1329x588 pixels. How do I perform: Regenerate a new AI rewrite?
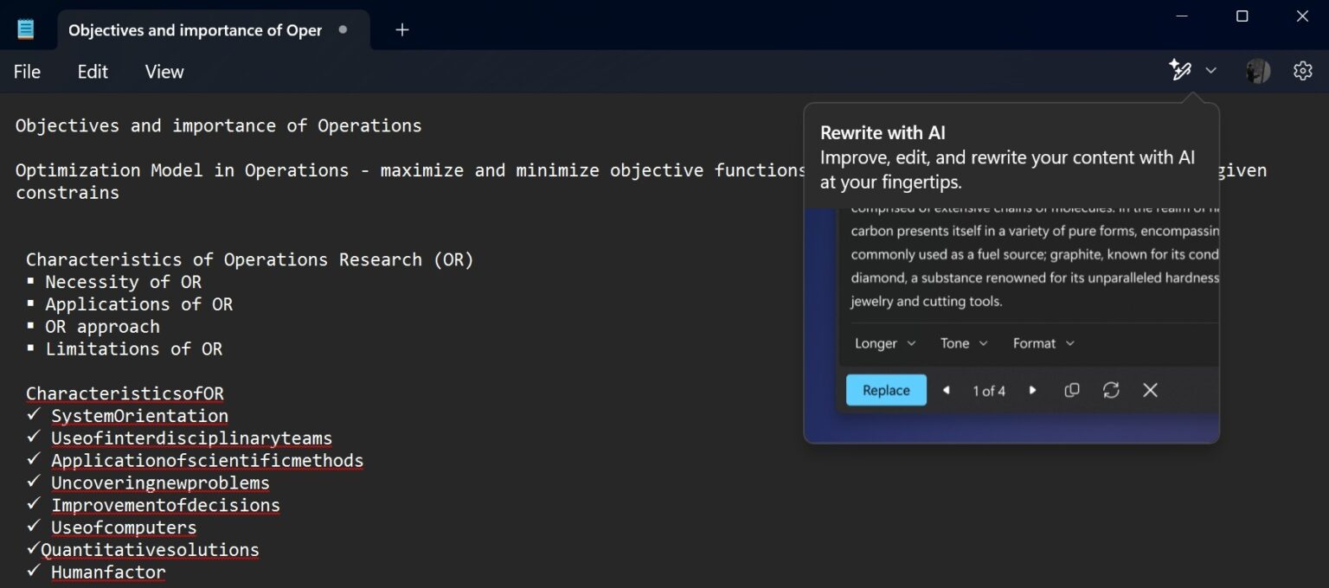pyautogui.click(x=1111, y=390)
